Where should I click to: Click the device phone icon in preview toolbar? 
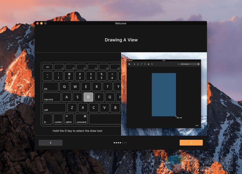point(145,64)
